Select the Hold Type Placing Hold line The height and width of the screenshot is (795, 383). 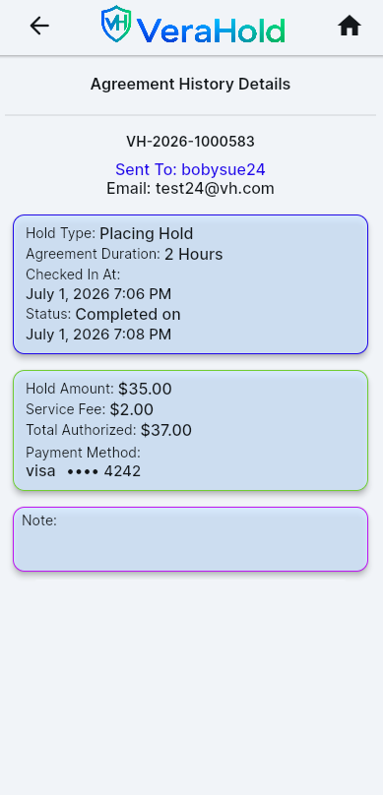[109, 234]
